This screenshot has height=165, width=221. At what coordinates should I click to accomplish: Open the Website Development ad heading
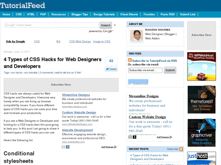78,130
